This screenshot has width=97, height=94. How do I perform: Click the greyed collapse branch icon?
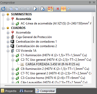pos(28,9)
